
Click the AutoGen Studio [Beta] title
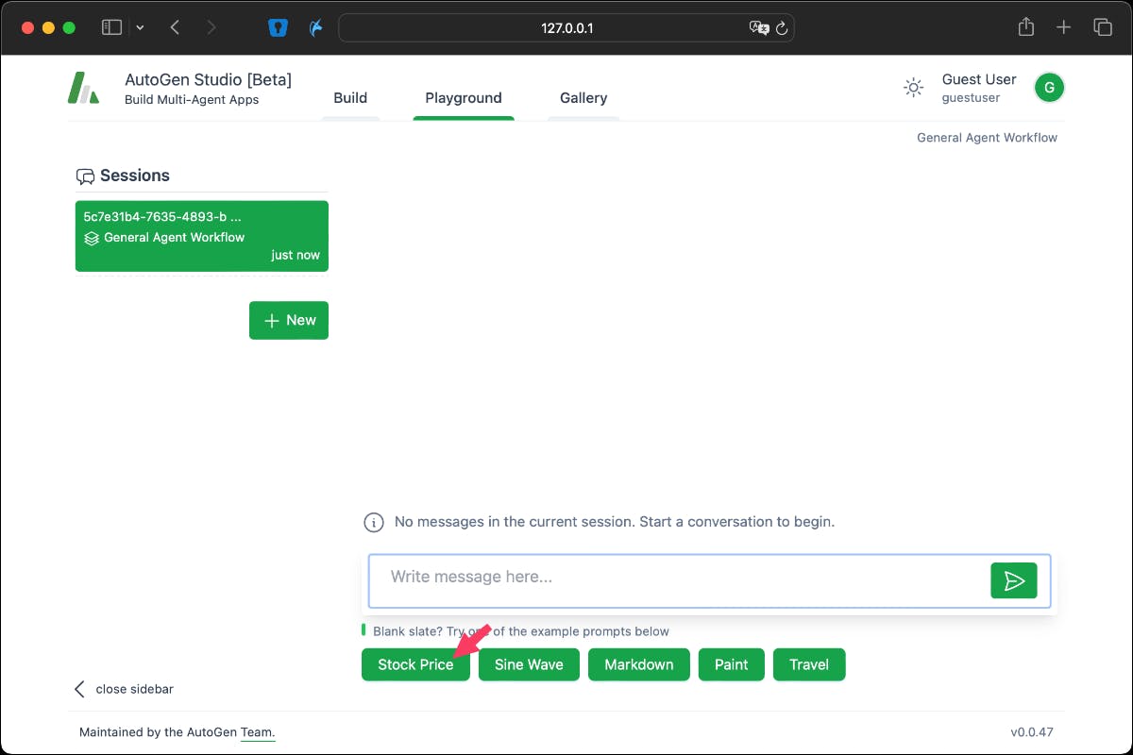(208, 79)
